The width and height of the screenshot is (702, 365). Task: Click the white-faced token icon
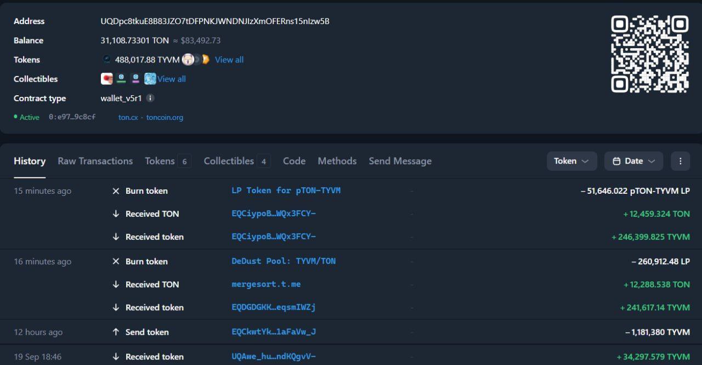pyautogui.click(x=188, y=60)
